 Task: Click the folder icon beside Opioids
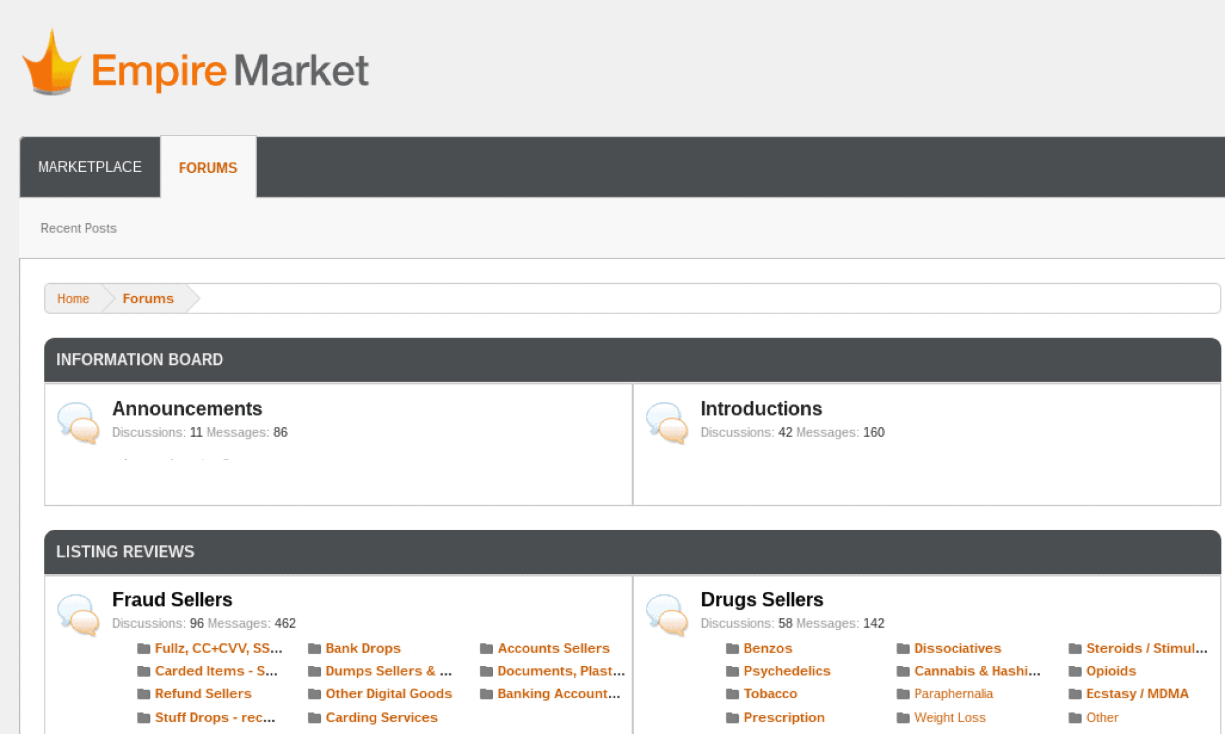pyautogui.click(x=1075, y=671)
